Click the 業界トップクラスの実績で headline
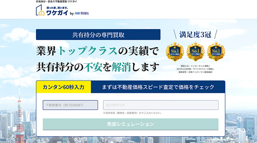This screenshot has width=257, height=143. tap(98, 51)
